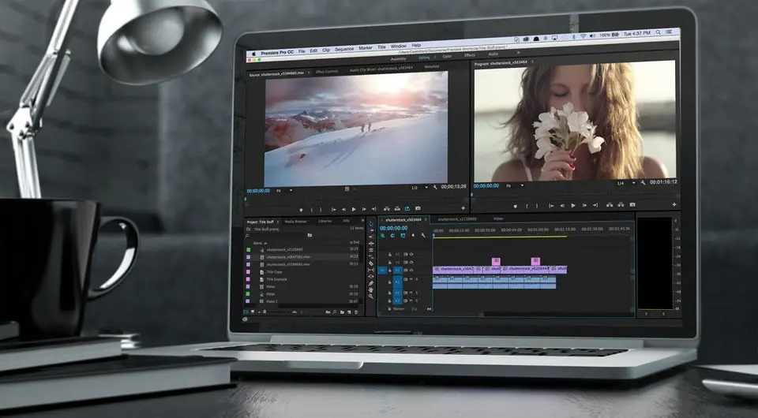Select the Slip tool in Tools panel
This screenshot has width=758, height=418.
[x=371, y=270]
